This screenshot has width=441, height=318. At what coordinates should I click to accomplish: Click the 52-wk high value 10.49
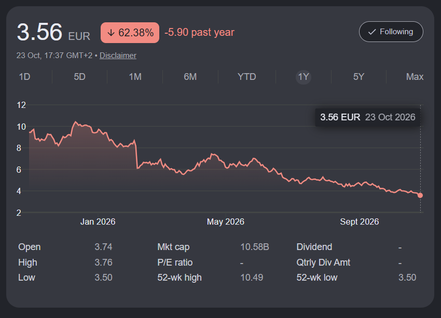point(252,278)
